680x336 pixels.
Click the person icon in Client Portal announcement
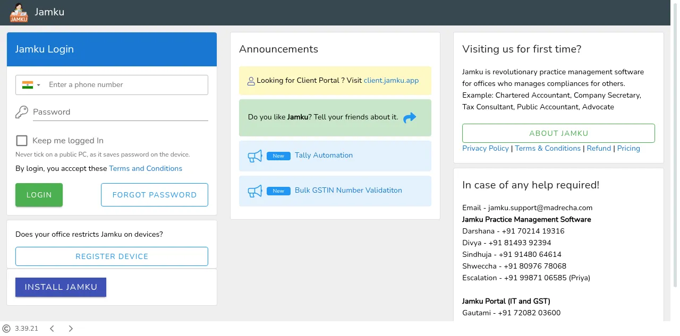[x=251, y=81]
